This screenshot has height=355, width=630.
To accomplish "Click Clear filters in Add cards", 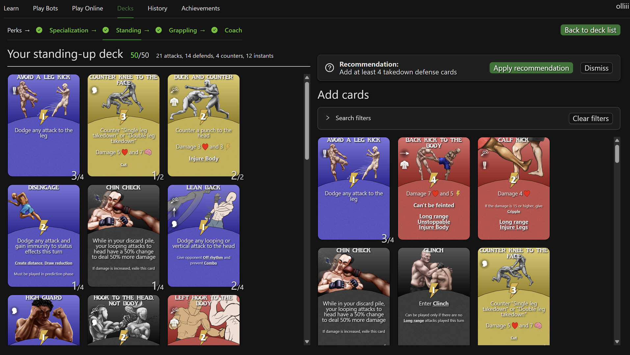I will [x=591, y=118].
